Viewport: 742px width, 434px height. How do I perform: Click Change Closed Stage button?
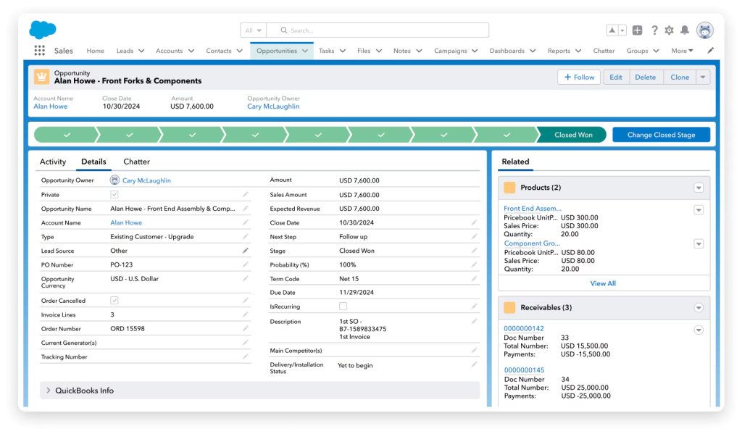[x=661, y=135]
